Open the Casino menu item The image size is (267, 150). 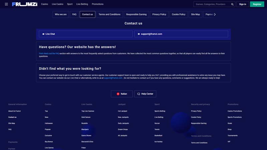coord(44,4)
